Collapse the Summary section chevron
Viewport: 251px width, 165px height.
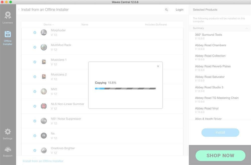coord(246,28)
